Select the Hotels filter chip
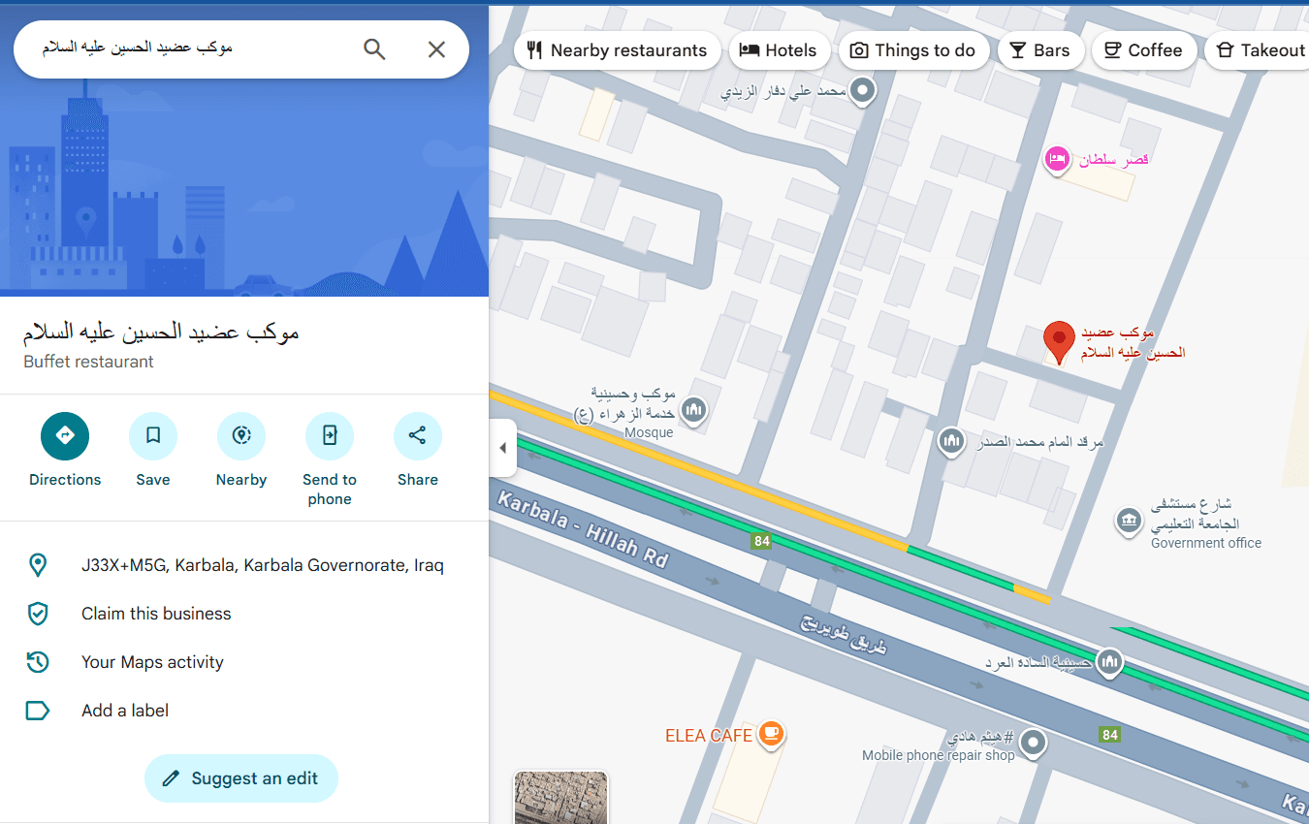 [779, 50]
